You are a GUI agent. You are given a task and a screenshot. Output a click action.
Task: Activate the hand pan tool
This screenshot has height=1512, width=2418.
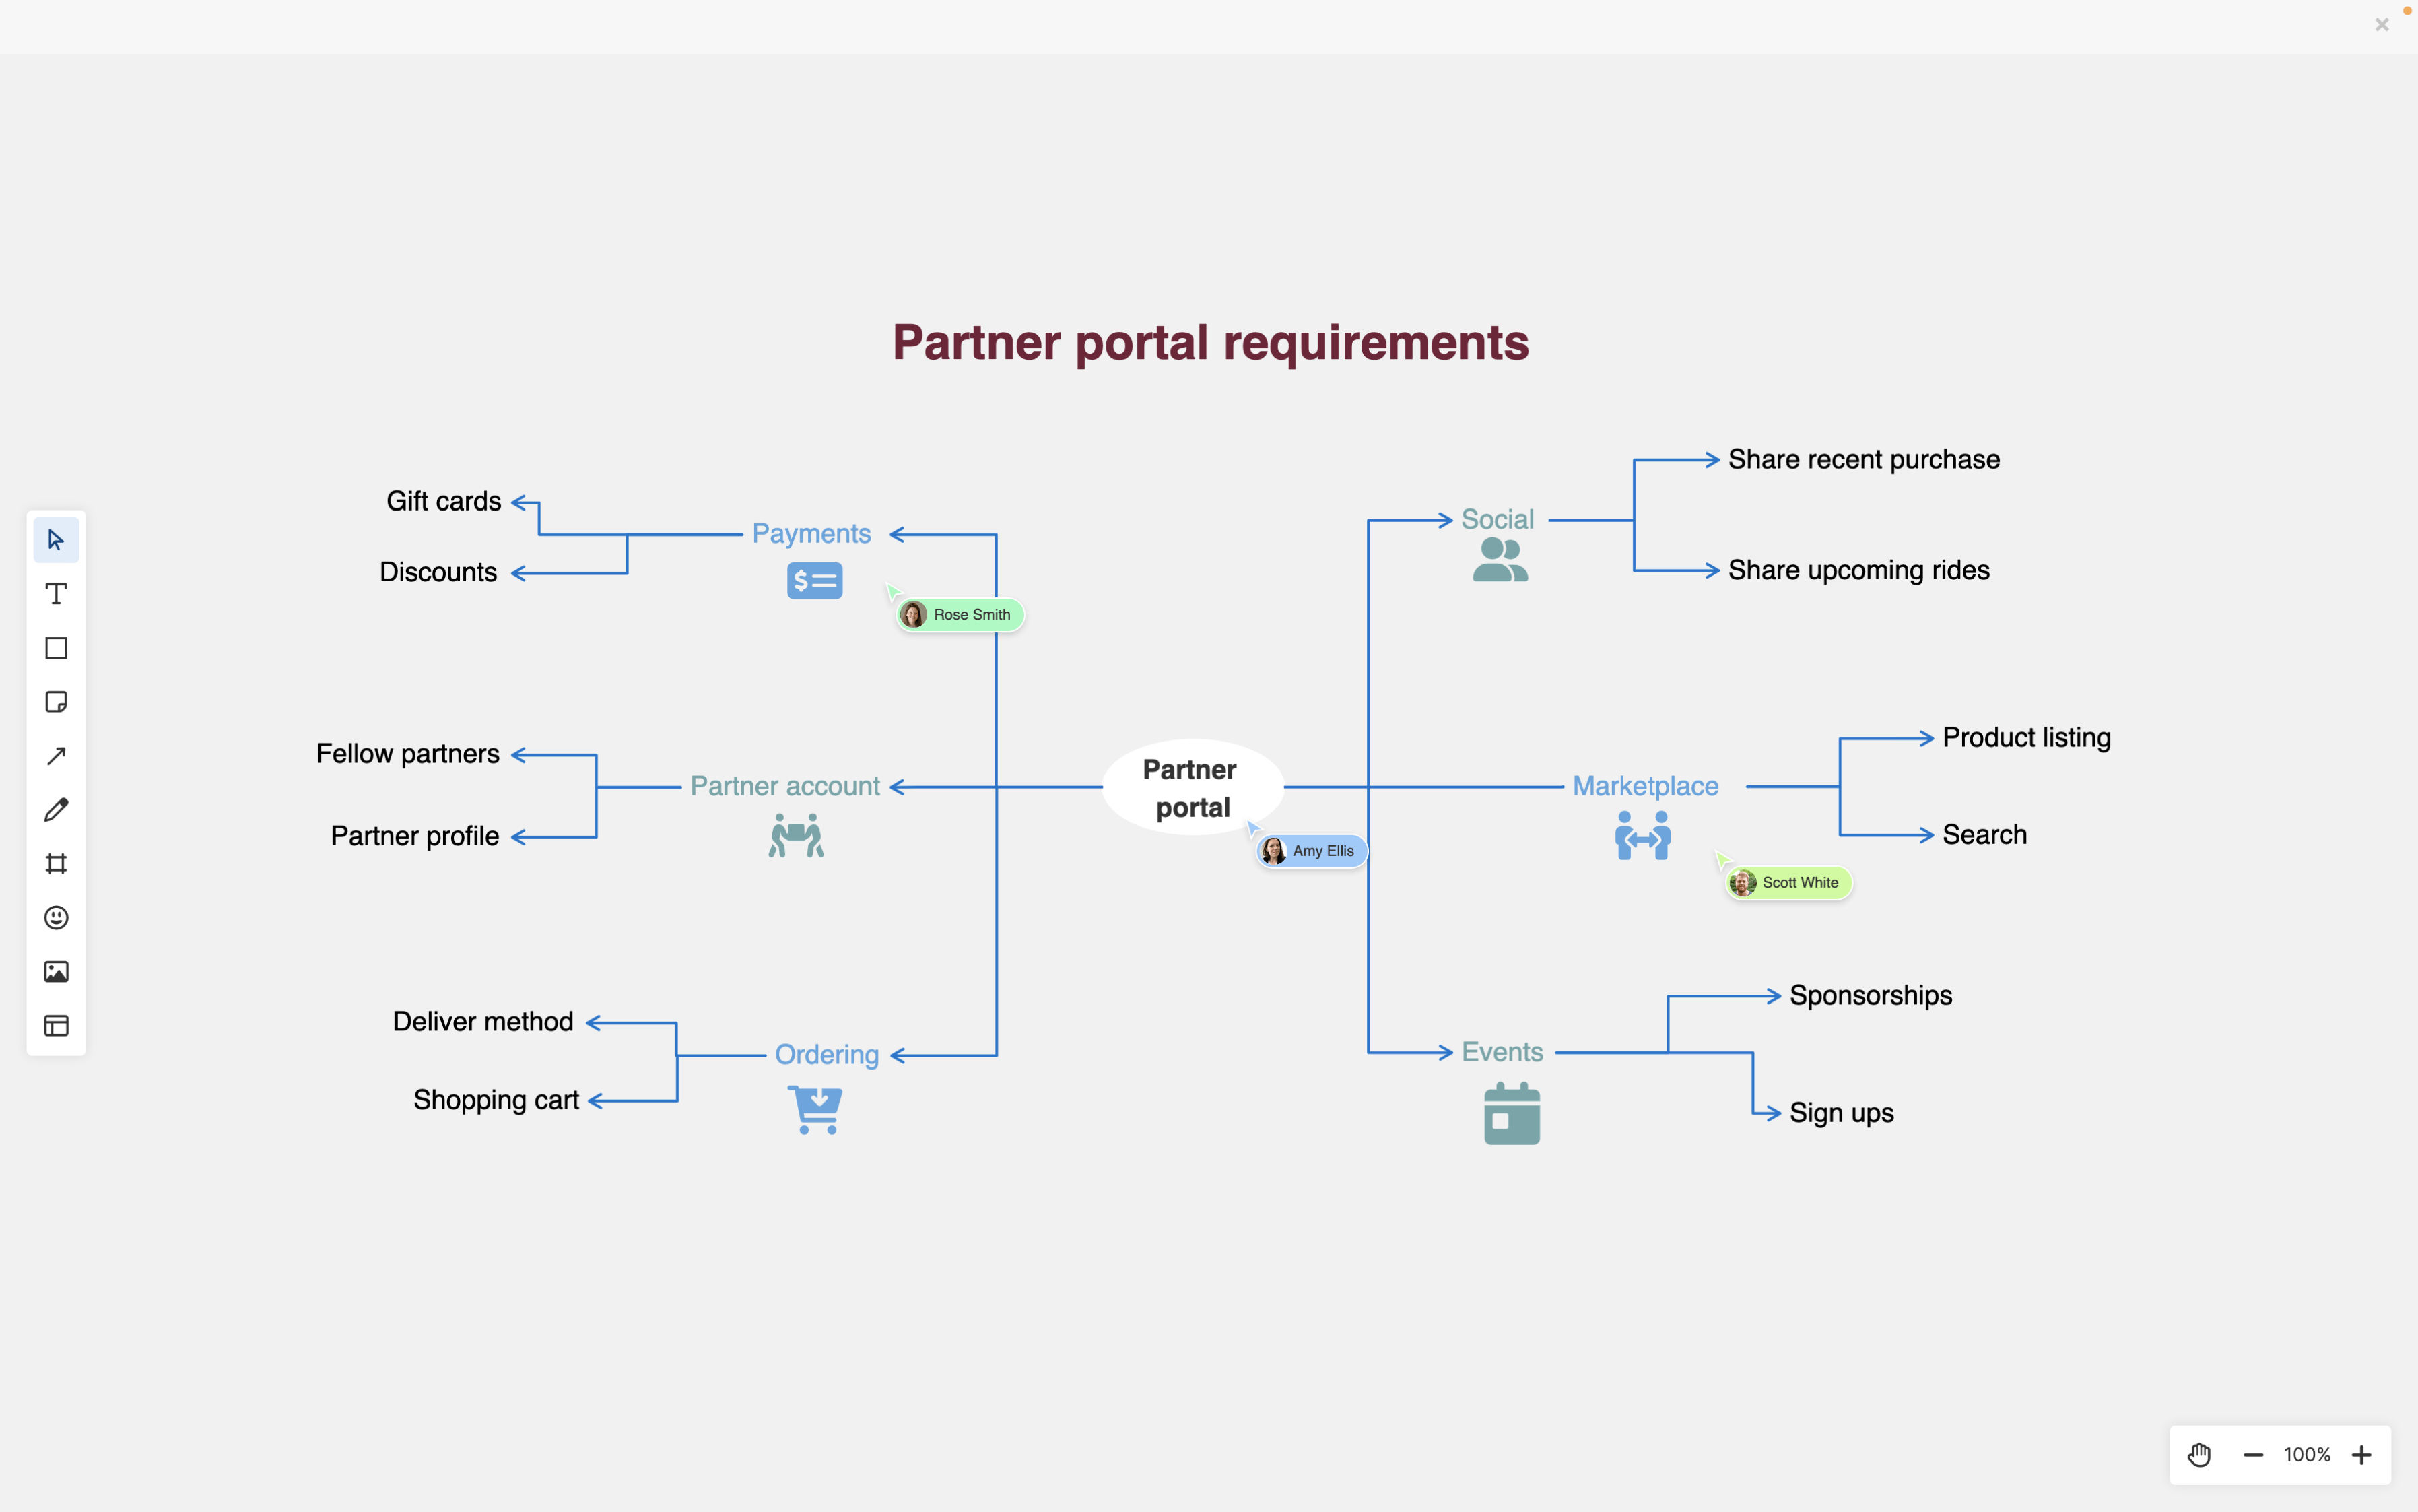click(x=2199, y=1455)
